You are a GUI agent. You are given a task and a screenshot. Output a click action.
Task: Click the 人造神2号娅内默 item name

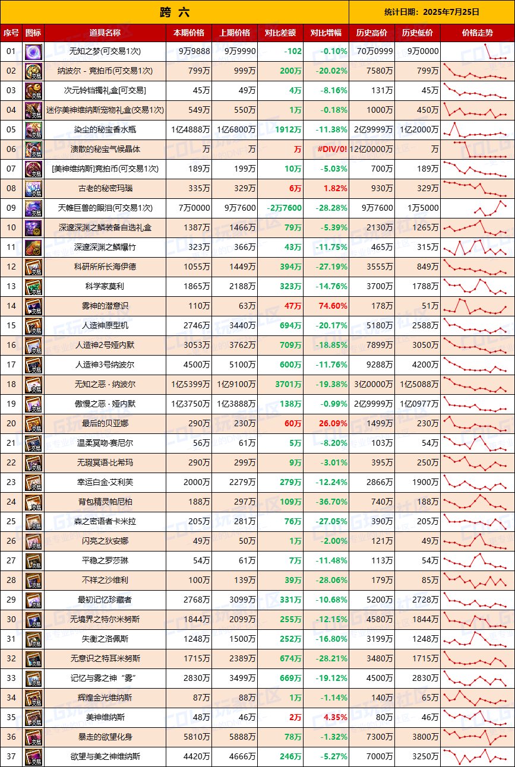105,346
